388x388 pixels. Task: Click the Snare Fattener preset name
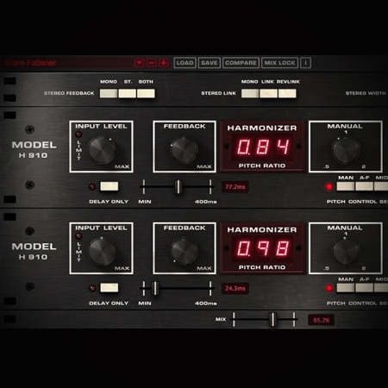coord(30,63)
